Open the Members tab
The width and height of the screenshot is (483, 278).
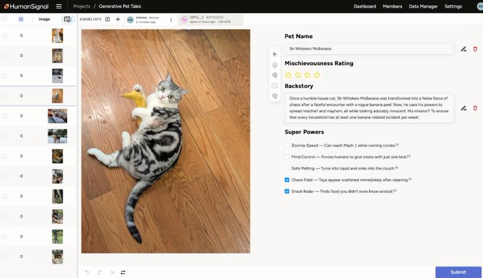point(392,6)
